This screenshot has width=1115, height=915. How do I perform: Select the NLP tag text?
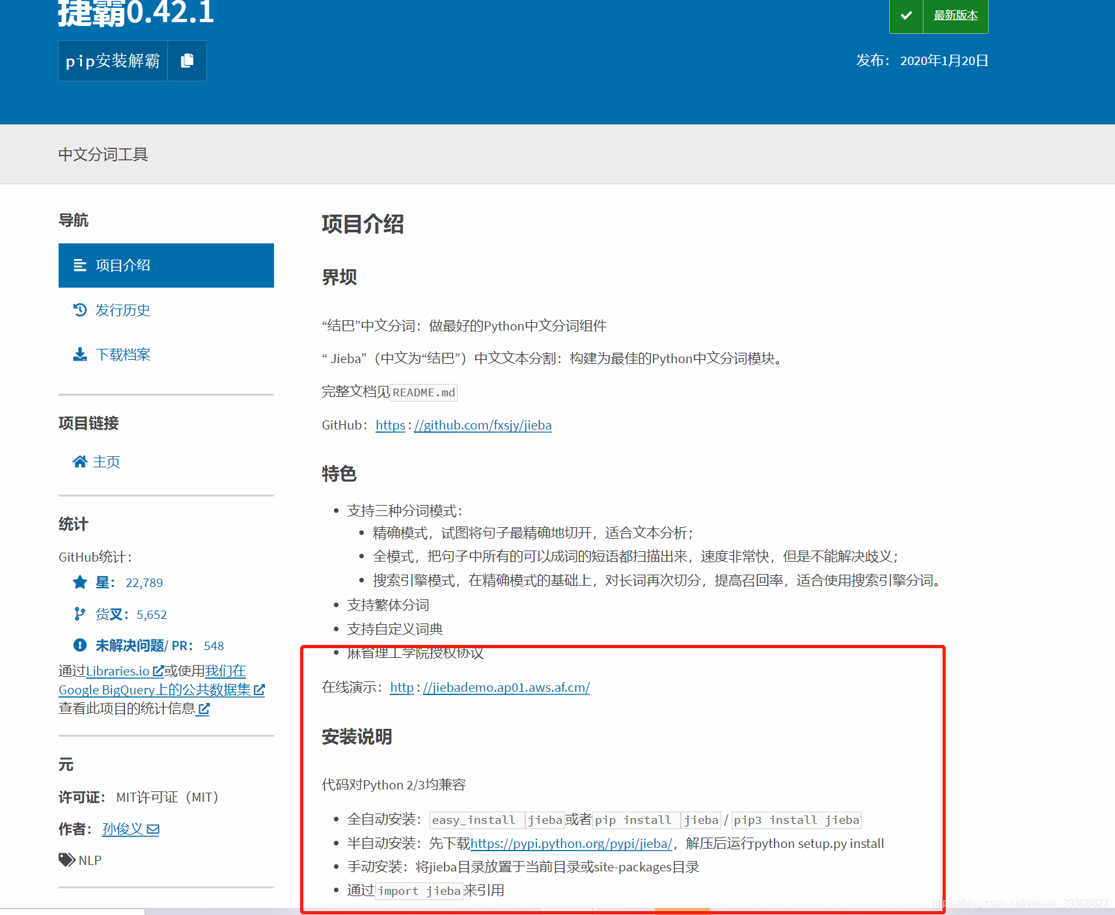point(90,860)
